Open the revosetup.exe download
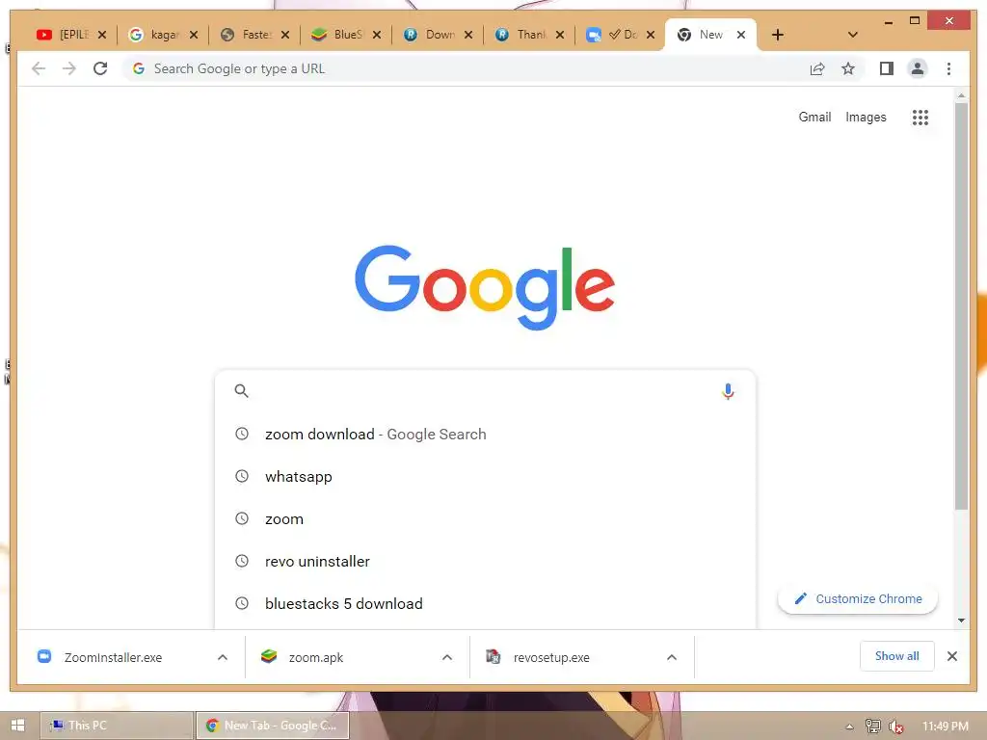 (x=551, y=657)
